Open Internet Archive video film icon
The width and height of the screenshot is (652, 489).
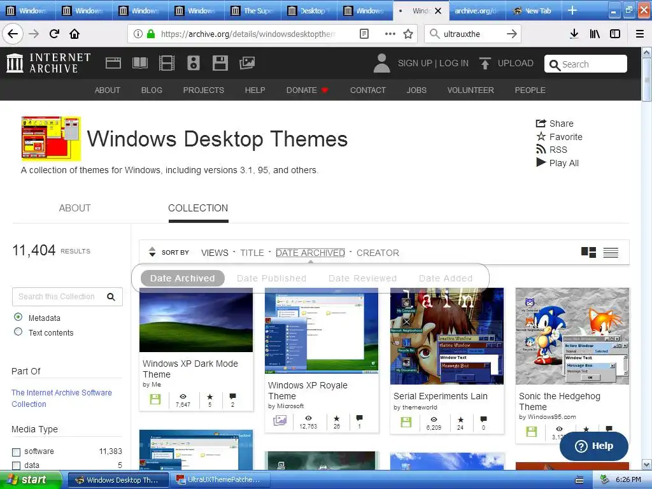[167, 63]
